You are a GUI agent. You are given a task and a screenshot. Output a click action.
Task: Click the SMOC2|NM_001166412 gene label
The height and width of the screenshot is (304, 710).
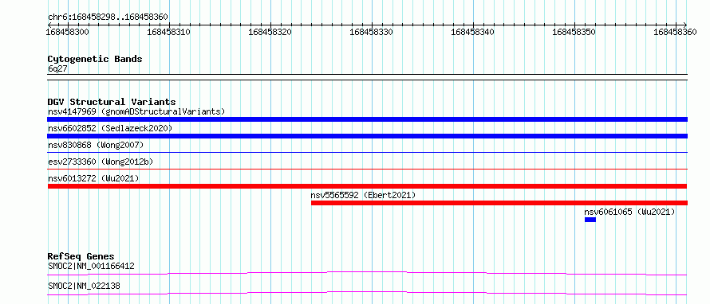(91, 266)
